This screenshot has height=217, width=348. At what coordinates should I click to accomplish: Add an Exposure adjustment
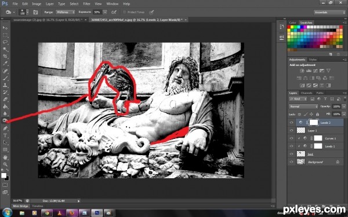click(x=322, y=71)
